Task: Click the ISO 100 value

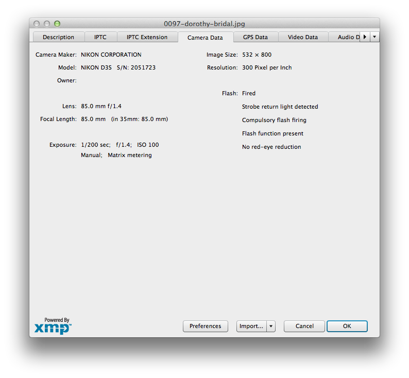Action: click(148, 145)
